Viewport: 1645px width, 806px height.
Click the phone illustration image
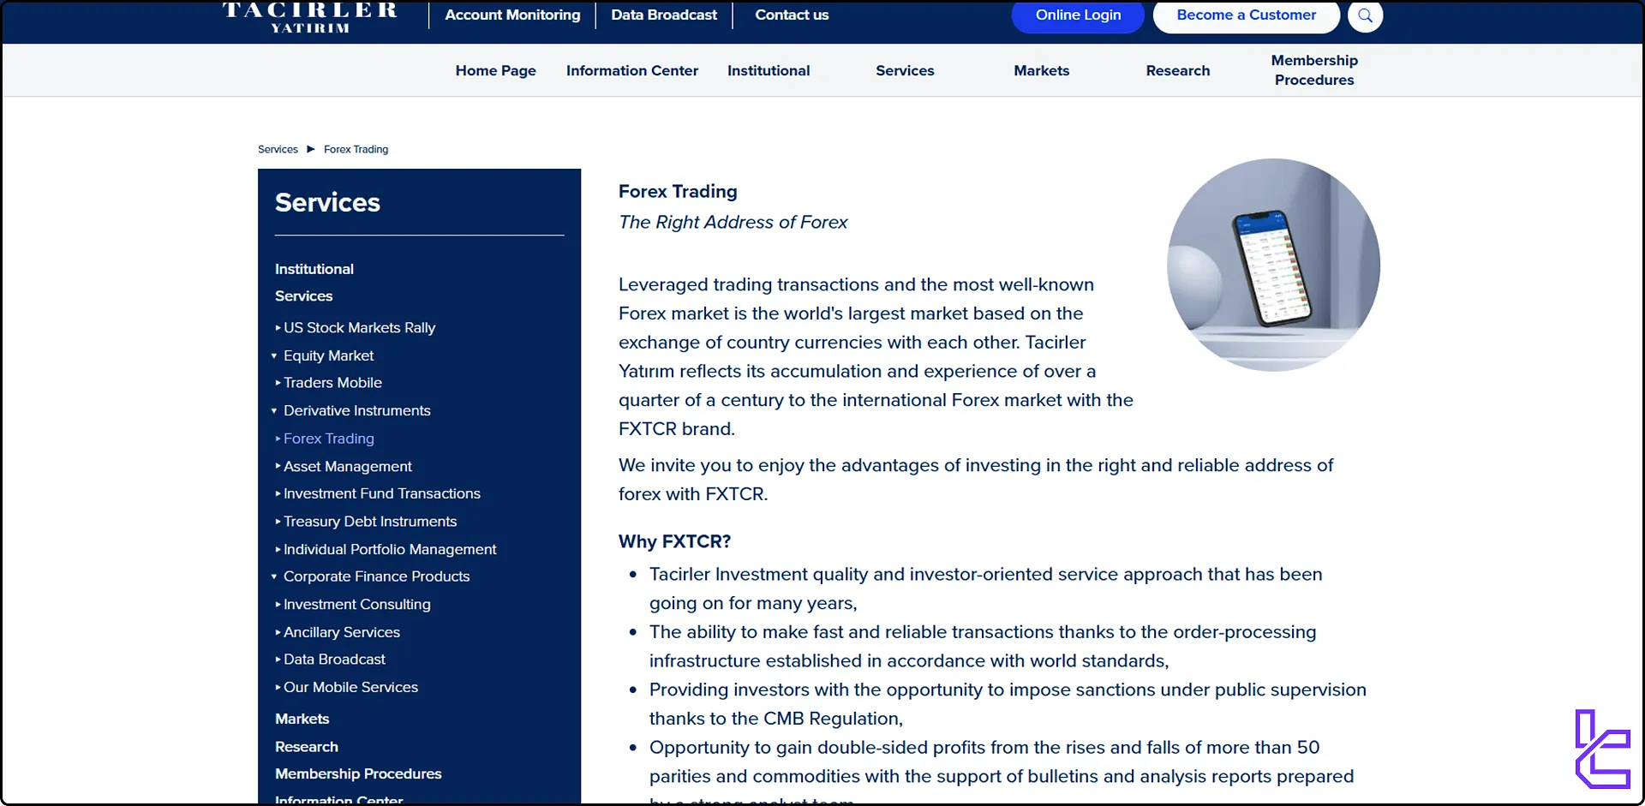1273,265
